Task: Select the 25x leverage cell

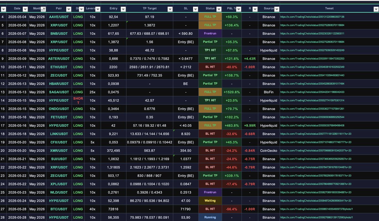Action: click(93, 92)
